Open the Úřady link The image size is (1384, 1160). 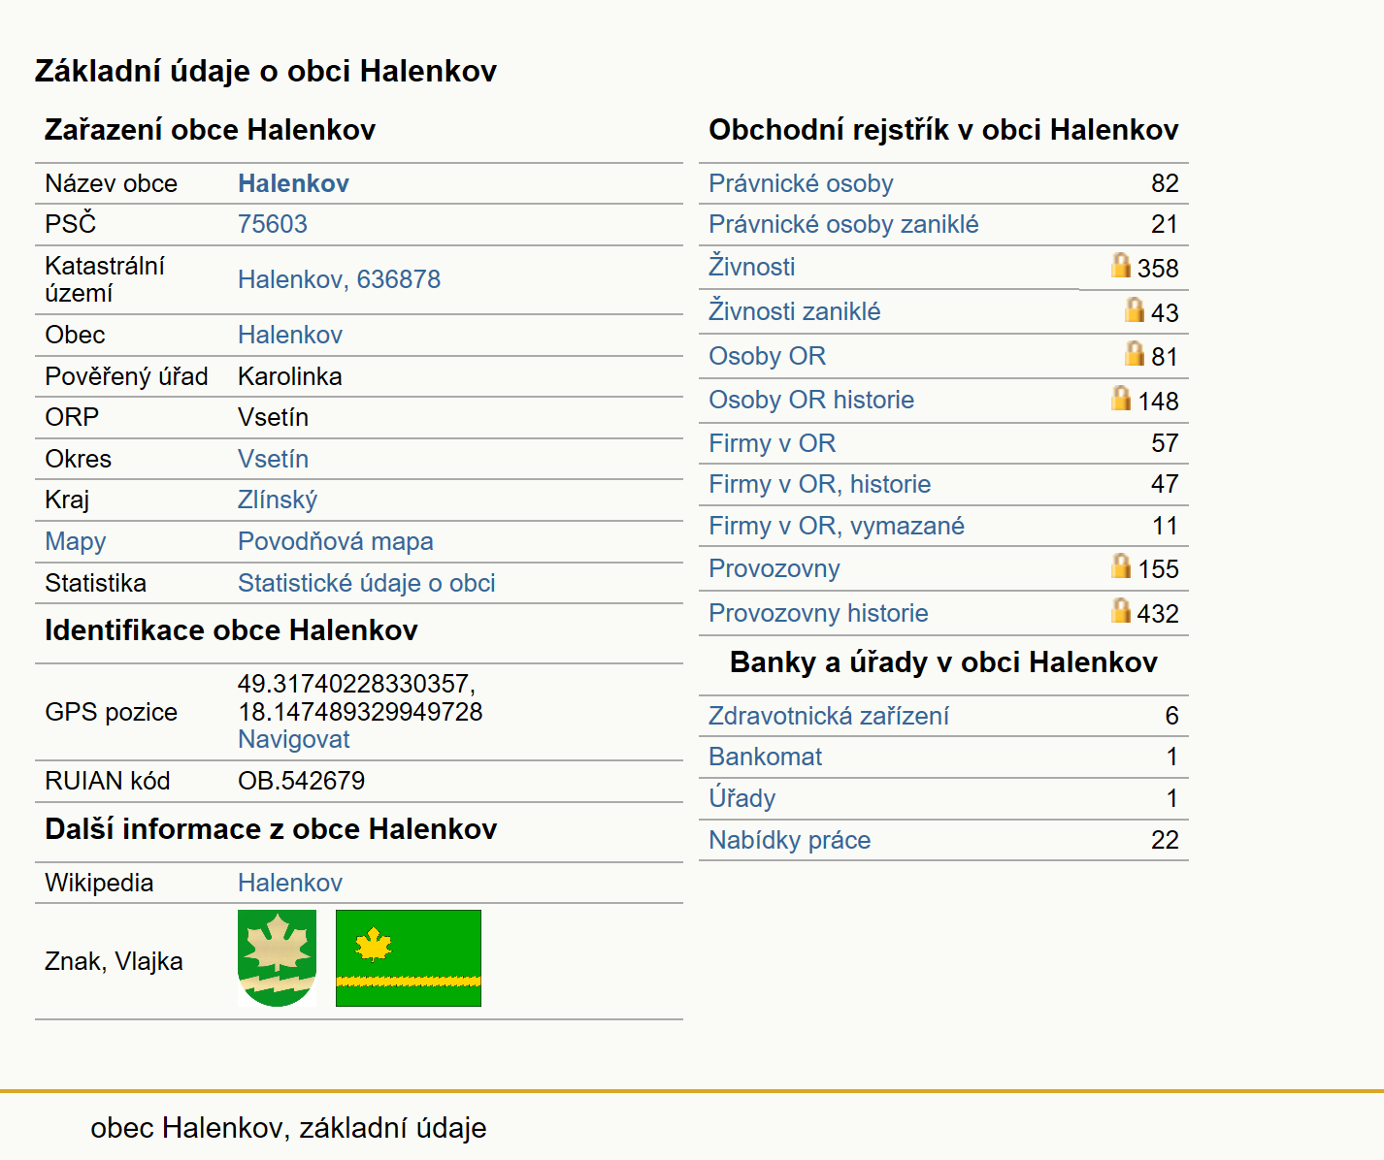pyautogui.click(x=741, y=798)
